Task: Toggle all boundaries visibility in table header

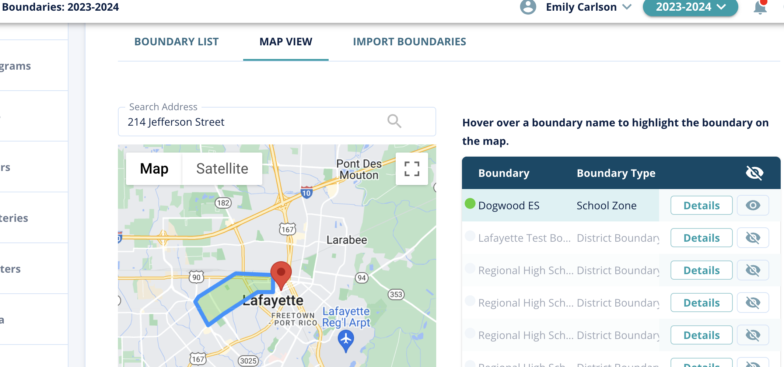Action: [x=754, y=173]
